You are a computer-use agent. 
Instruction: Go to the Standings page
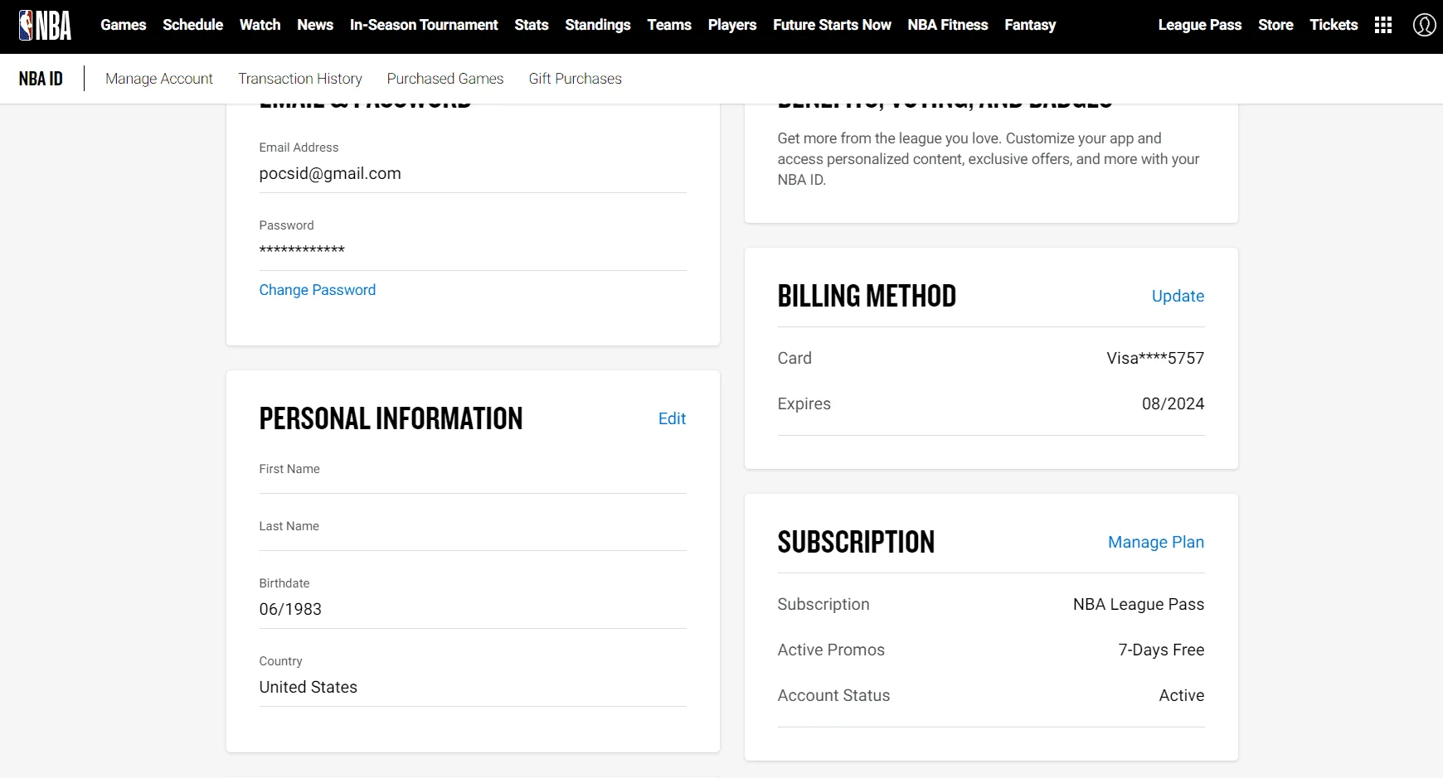pyautogui.click(x=598, y=25)
